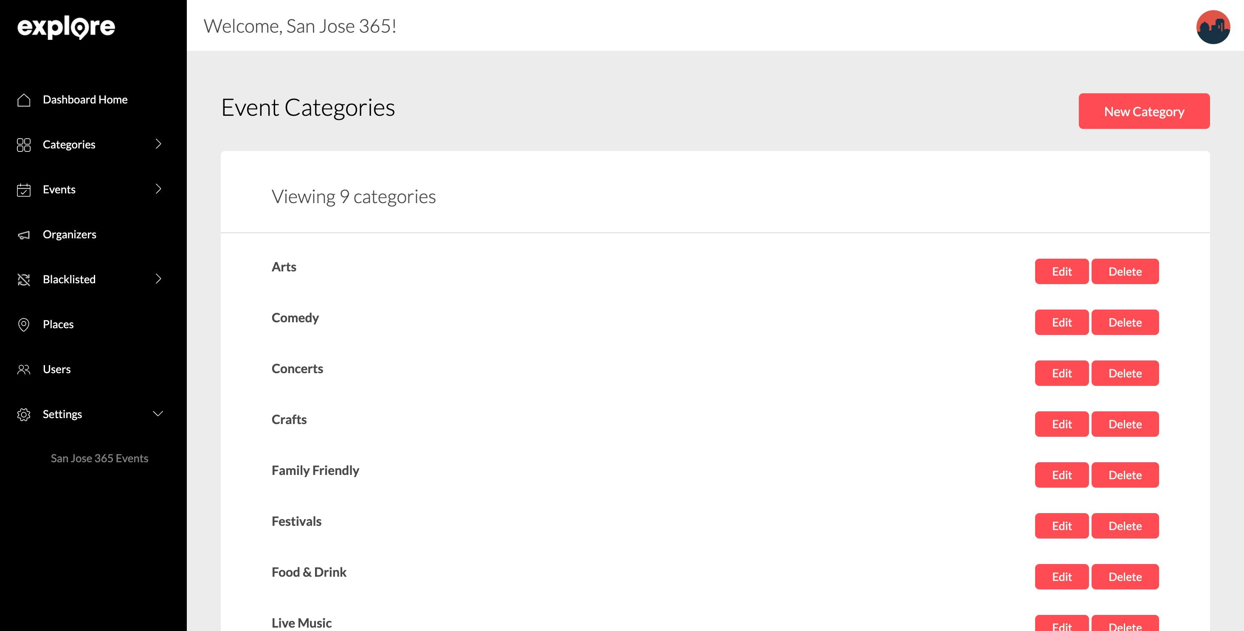Click the Events calendar icon

[x=24, y=190]
